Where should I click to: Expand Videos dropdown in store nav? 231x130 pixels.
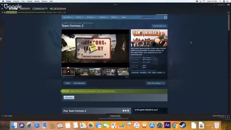115,17
